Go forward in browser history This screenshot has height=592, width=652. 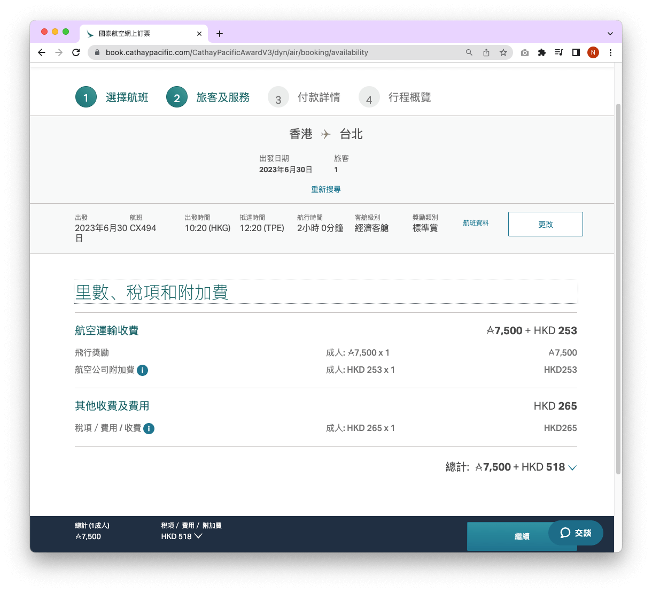coord(59,52)
